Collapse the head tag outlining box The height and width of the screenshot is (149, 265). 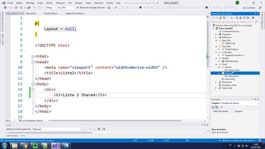(33, 62)
